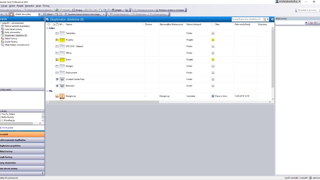Click the user account icon beside michal@cadsoft
The height and width of the screenshot is (180, 320).
(277, 1)
